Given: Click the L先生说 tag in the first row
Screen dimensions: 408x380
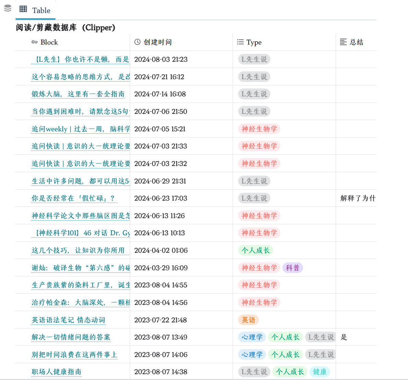Looking at the screenshot, I should (254, 59).
